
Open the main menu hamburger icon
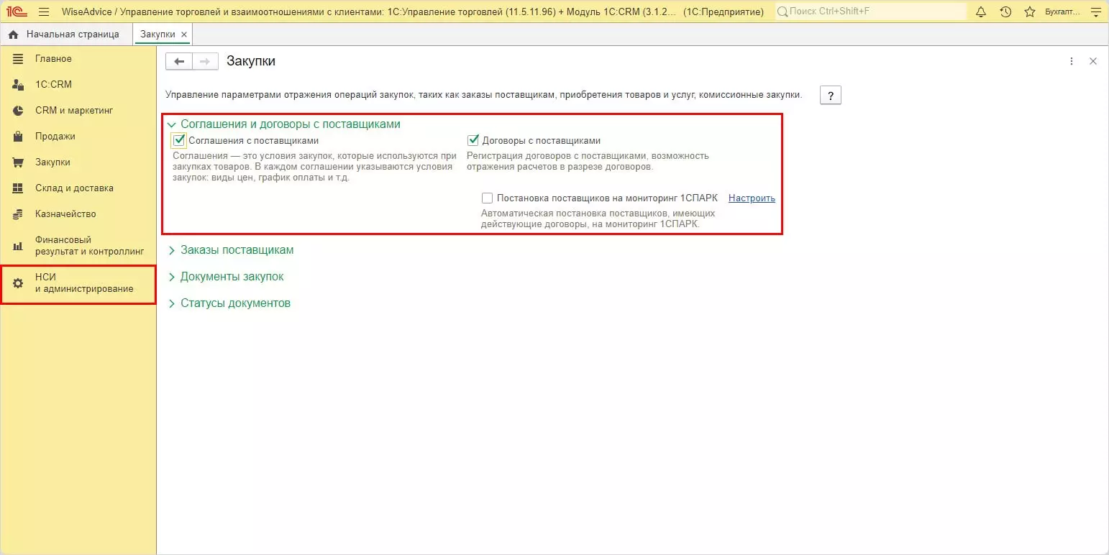tap(44, 12)
